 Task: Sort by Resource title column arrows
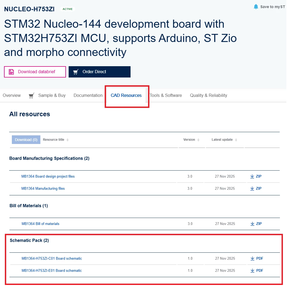pos(68,140)
